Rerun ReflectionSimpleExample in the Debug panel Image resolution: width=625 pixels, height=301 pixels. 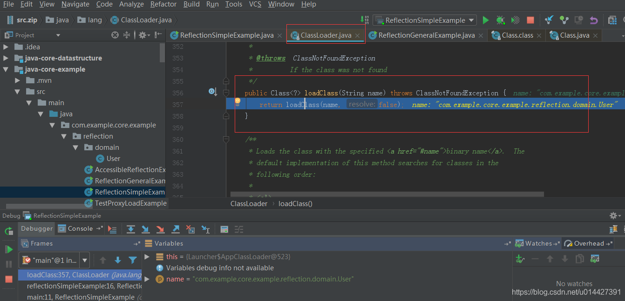click(x=9, y=231)
